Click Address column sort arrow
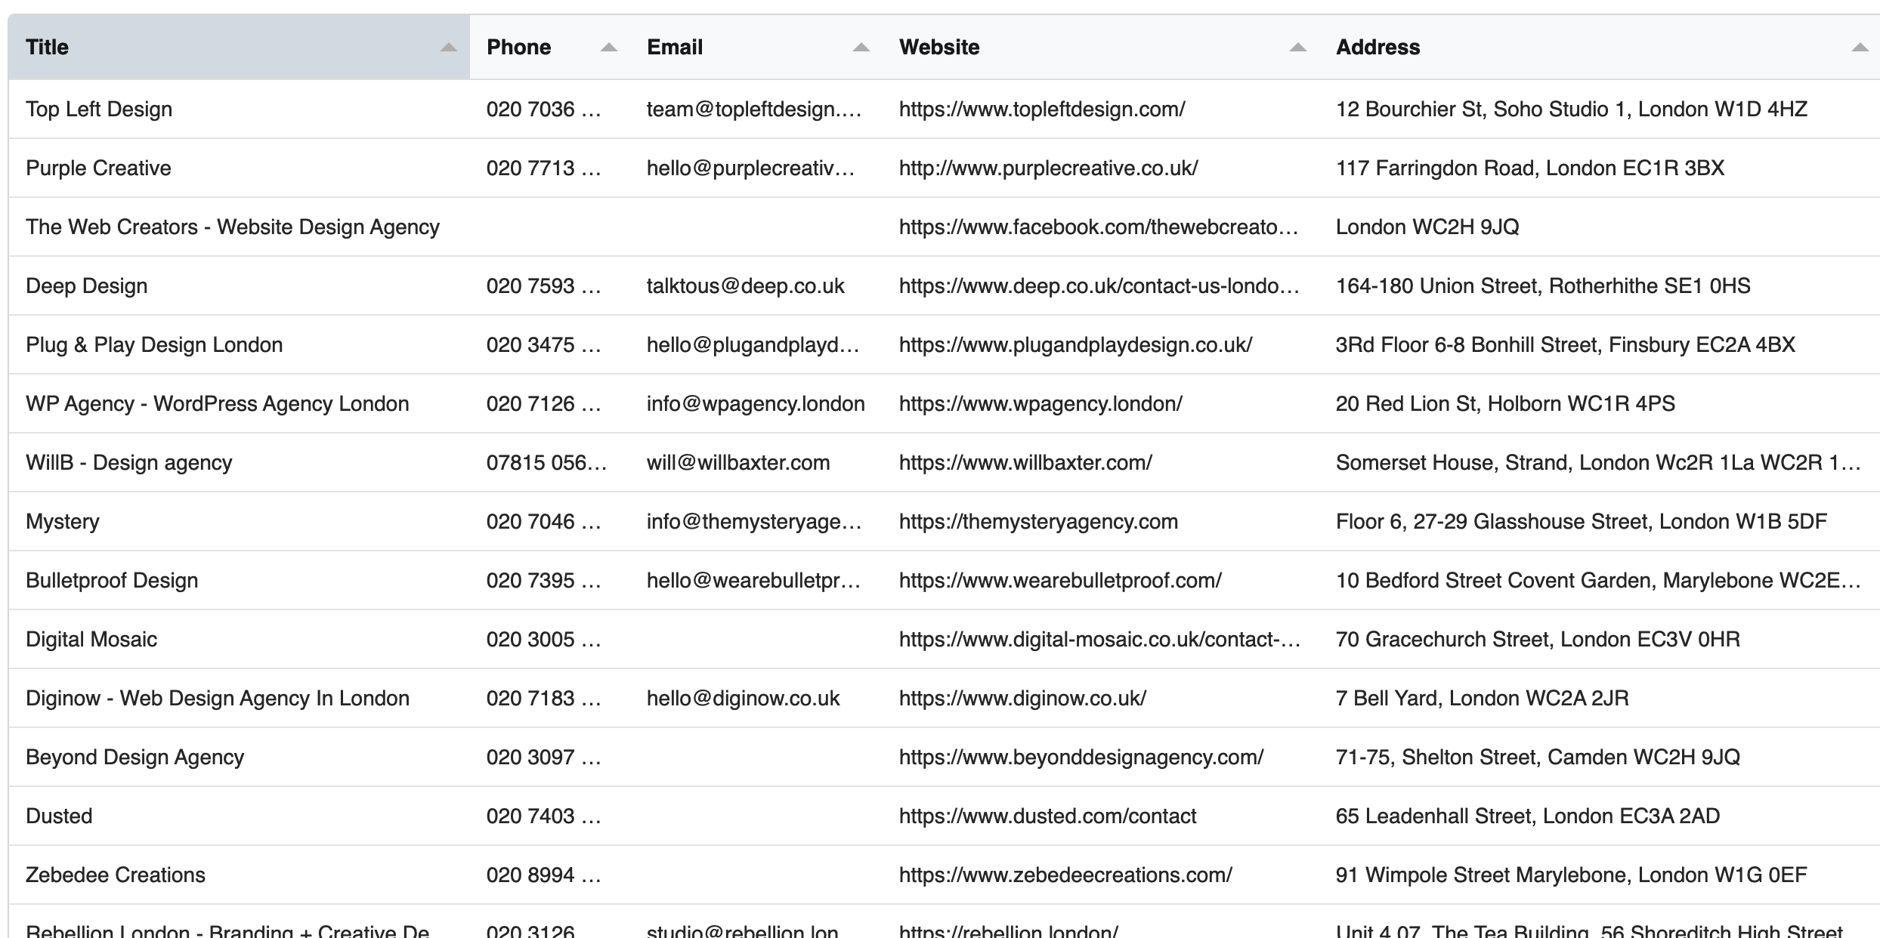Screen dimensions: 1880x938 (x=1860, y=48)
